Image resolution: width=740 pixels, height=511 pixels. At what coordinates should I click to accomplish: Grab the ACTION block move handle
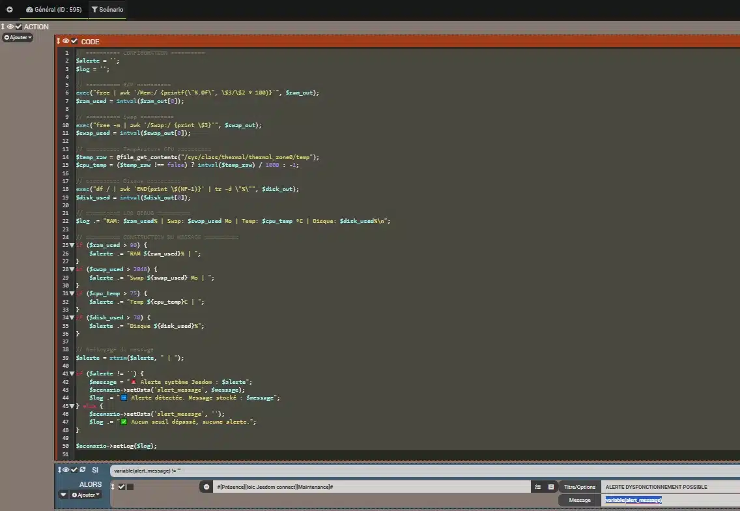3,27
